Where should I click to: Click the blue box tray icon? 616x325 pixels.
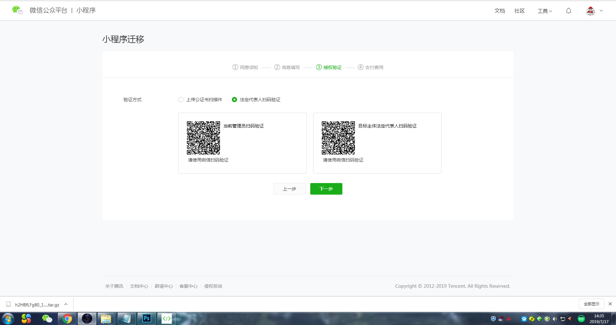click(524, 319)
